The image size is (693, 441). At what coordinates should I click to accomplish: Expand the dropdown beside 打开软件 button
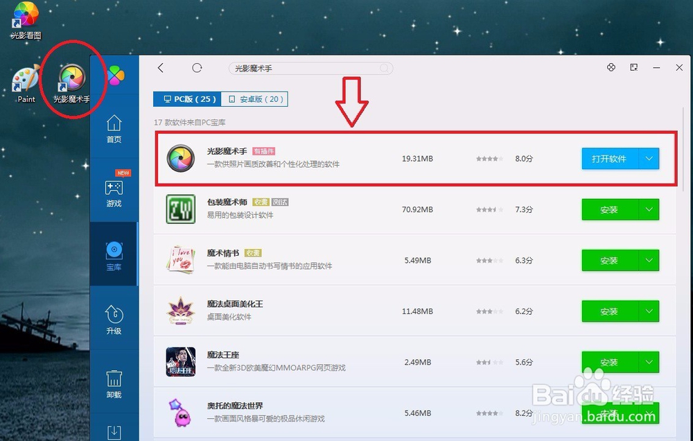pos(649,158)
